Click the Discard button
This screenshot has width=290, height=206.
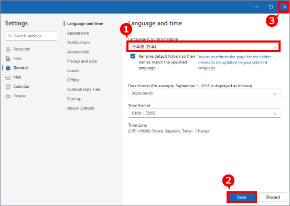coord(273,197)
